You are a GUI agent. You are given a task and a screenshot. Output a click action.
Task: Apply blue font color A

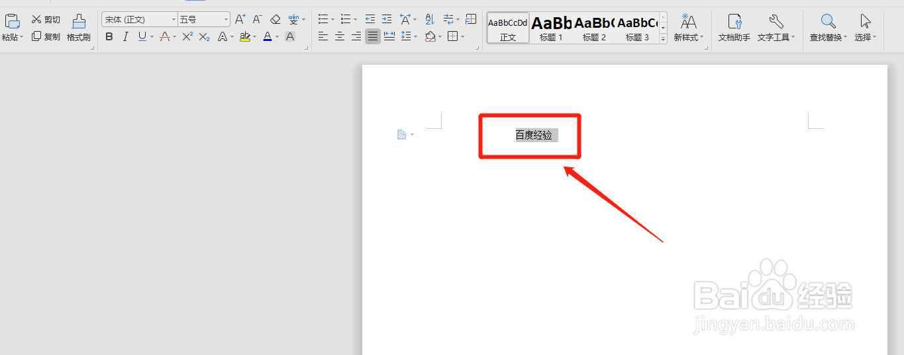[x=267, y=37]
